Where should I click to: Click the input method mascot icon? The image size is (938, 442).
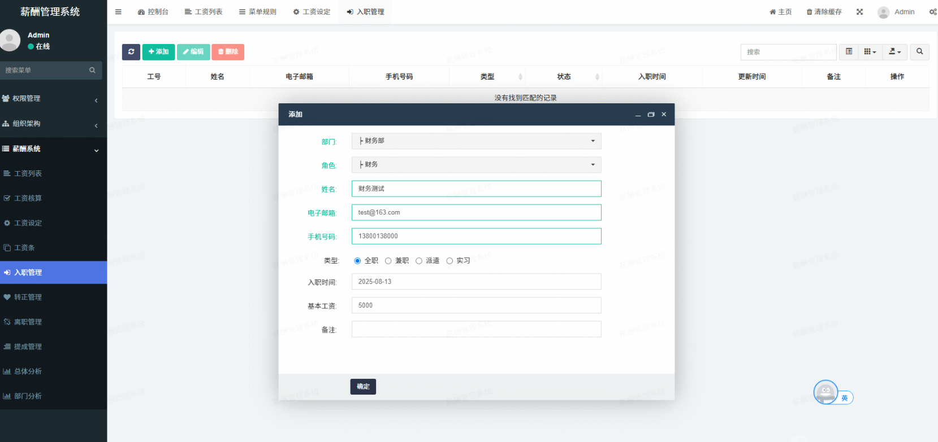(825, 392)
